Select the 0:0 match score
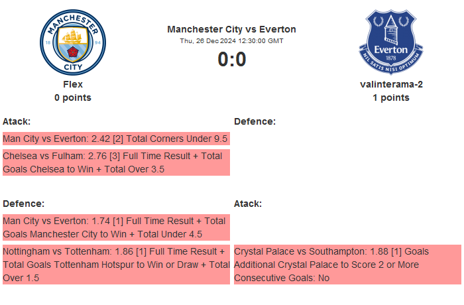This screenshot has height=305, width=464. tap(231, 60)
